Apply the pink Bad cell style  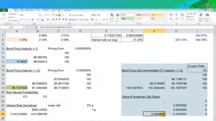coord(142,15)
